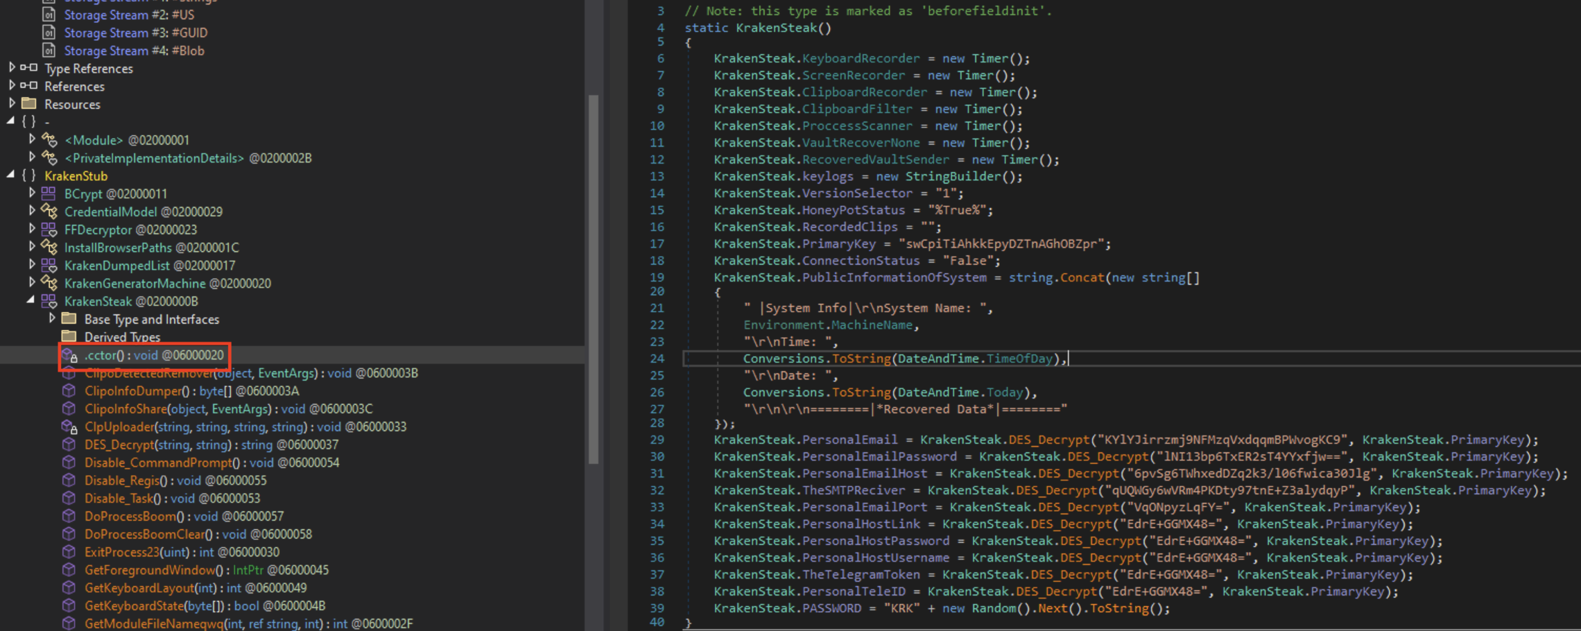
Task: Click the PrimaryKey string value
Action: tap(1001, 243)
